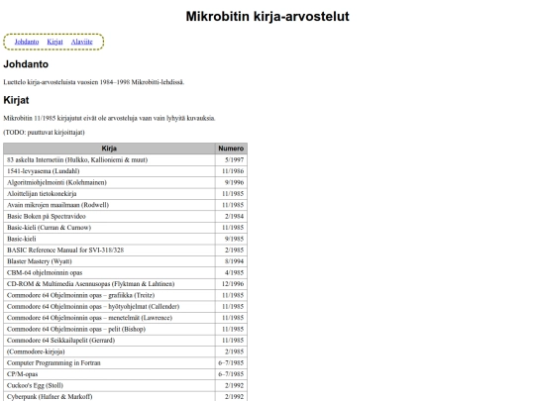The width and height of the screenshot is (535, 401).
Task: Select issue number 9/1996
Action: coord(231,182)
